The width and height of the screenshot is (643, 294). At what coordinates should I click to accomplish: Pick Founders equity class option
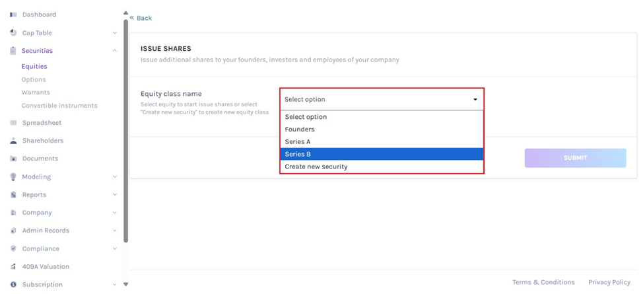click(x=382, y=129)
